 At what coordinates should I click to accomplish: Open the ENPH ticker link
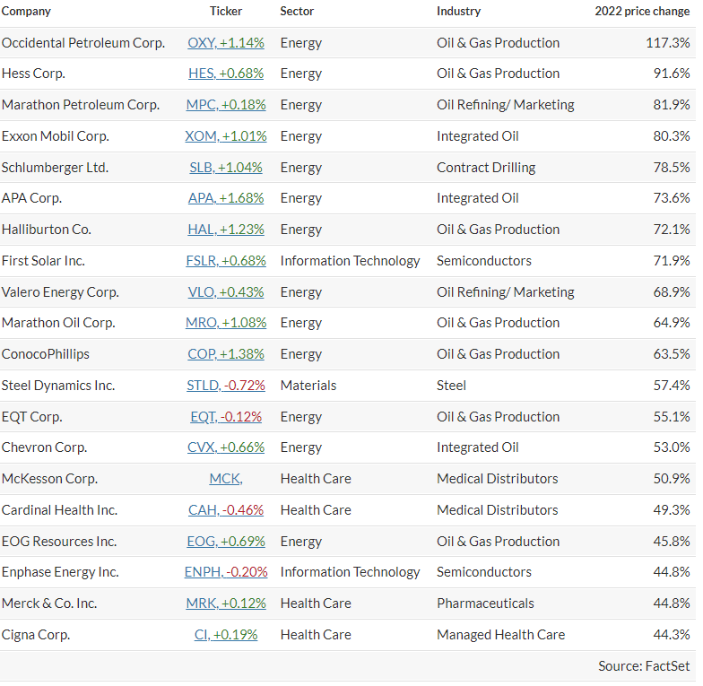click(x=226, y=572)
